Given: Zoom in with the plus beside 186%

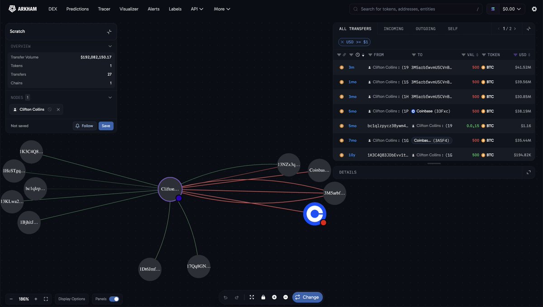Looking at the screenshot, I should (x=36, y=299).
